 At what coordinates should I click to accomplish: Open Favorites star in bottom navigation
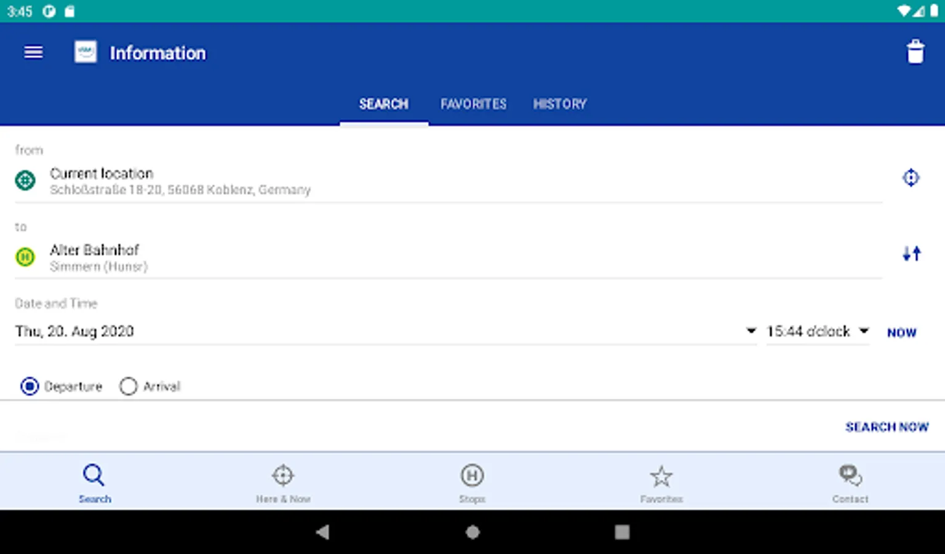[661, 483]
